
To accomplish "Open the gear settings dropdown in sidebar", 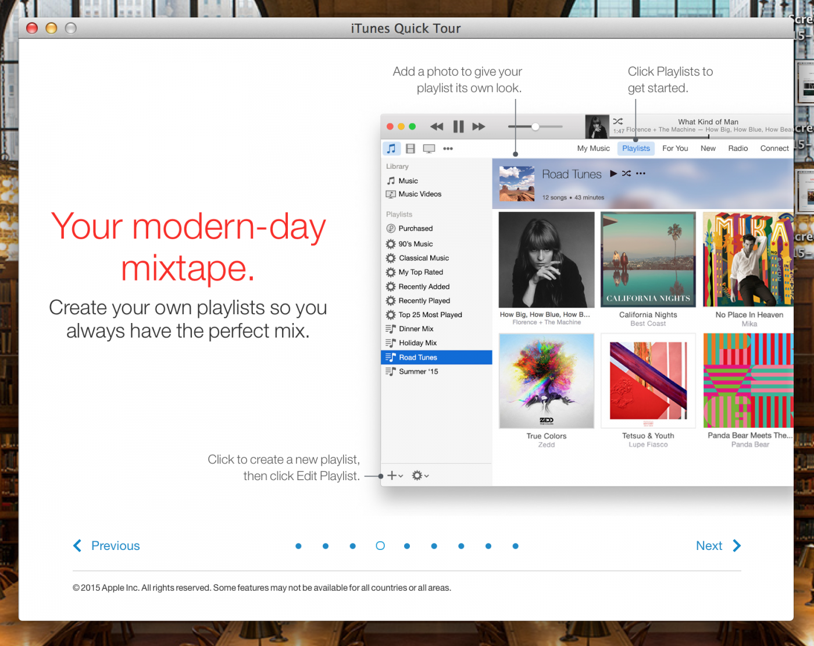I will (x=420, y=476).
